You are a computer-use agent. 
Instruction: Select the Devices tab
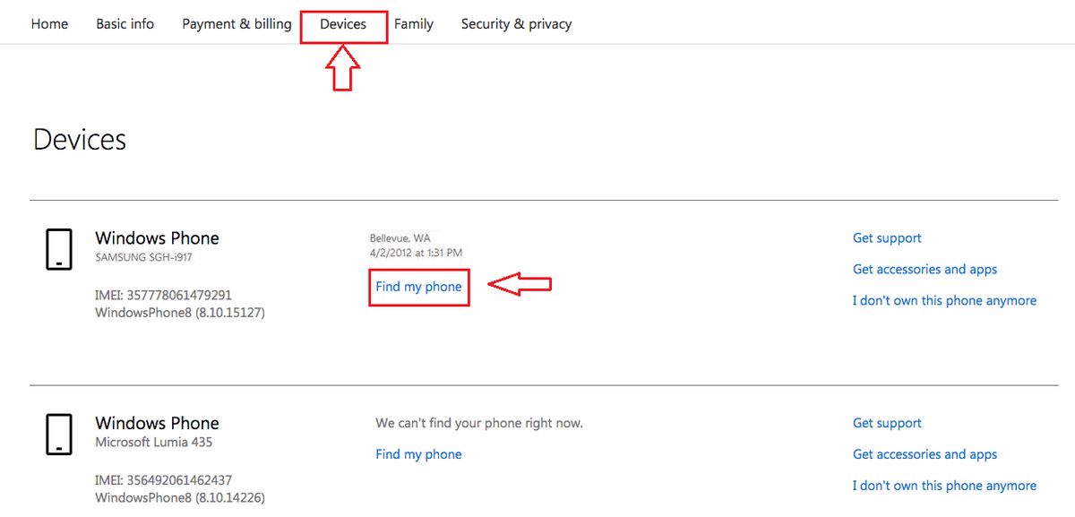click(343, 24)
